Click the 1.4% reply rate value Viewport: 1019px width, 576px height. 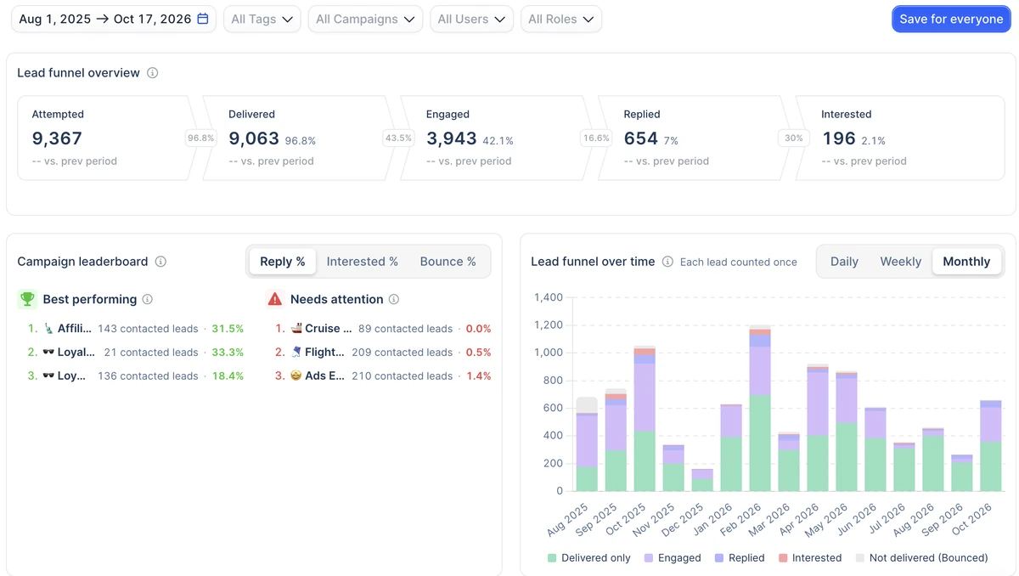[479, 376]
